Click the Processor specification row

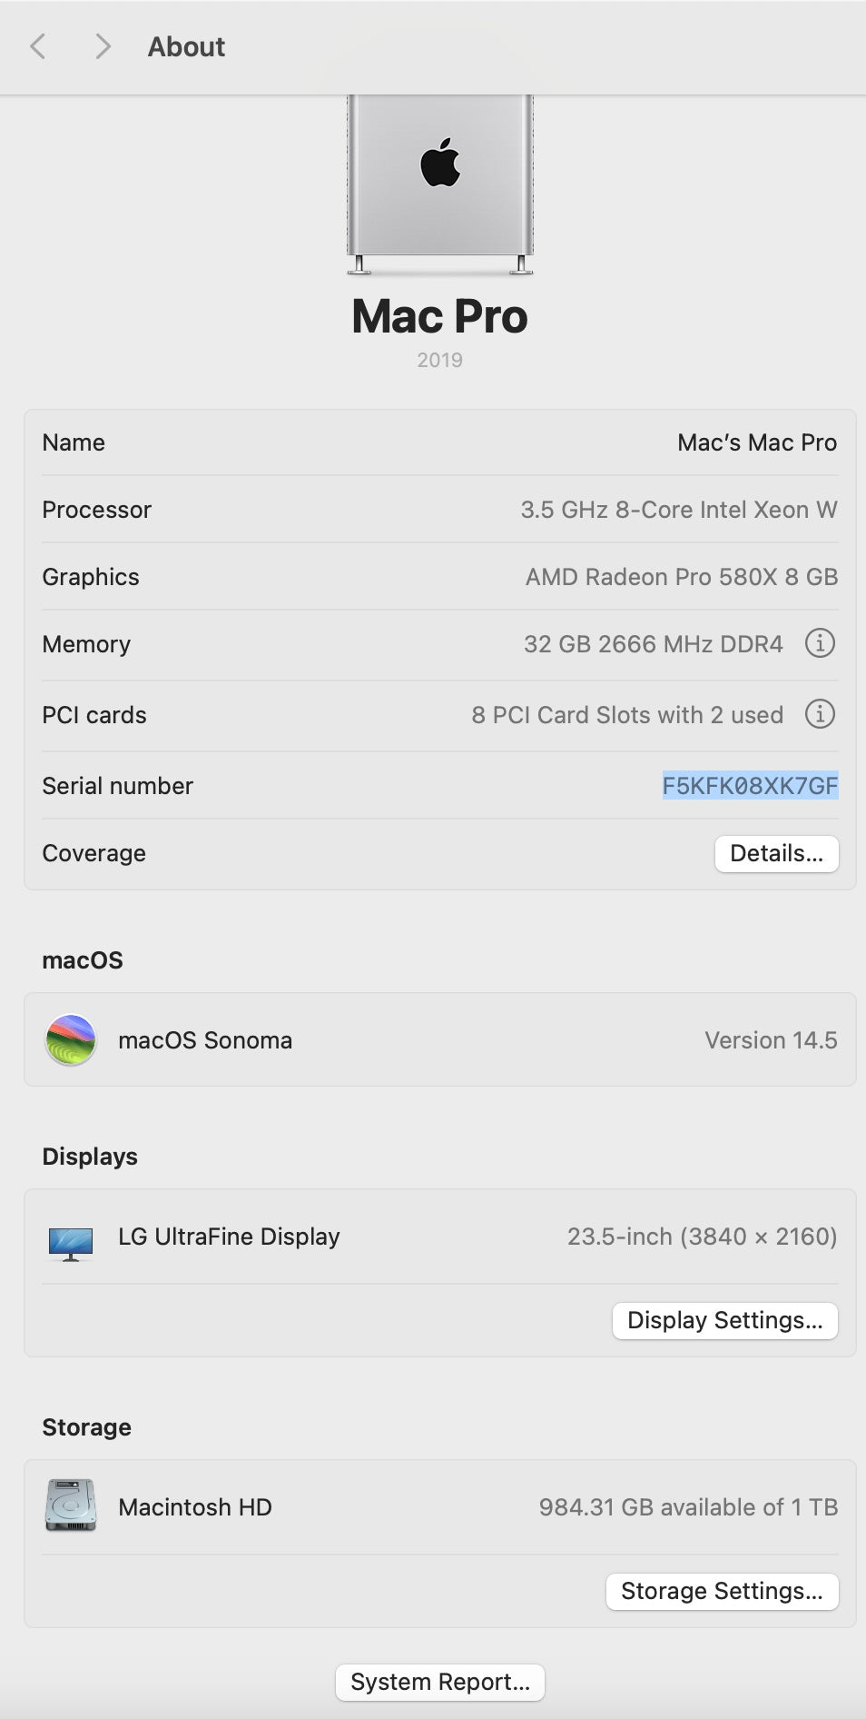pos(677,510)
